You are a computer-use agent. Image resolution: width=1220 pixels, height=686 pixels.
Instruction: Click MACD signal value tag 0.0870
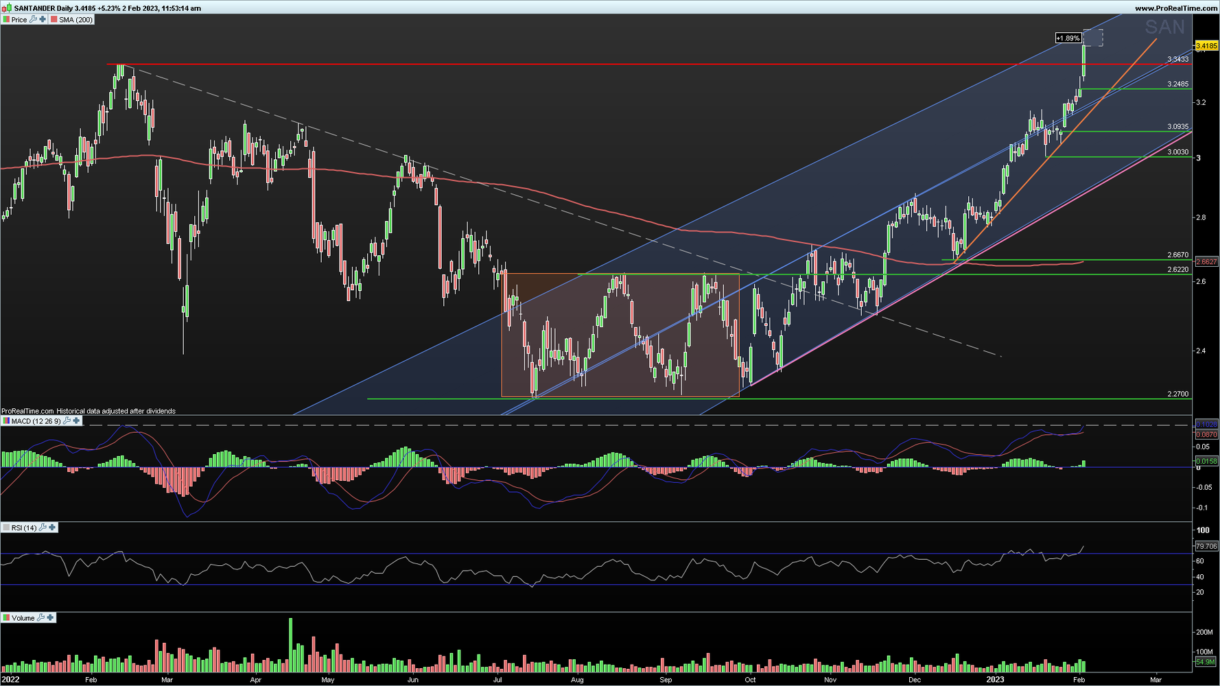1206,435
